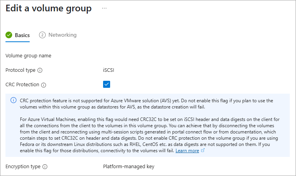Click the external link icon after Learn more
The height and width of the screenshot is (176, 296).
pos(203,151)
